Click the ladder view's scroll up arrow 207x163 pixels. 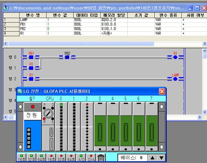point(205,51)
